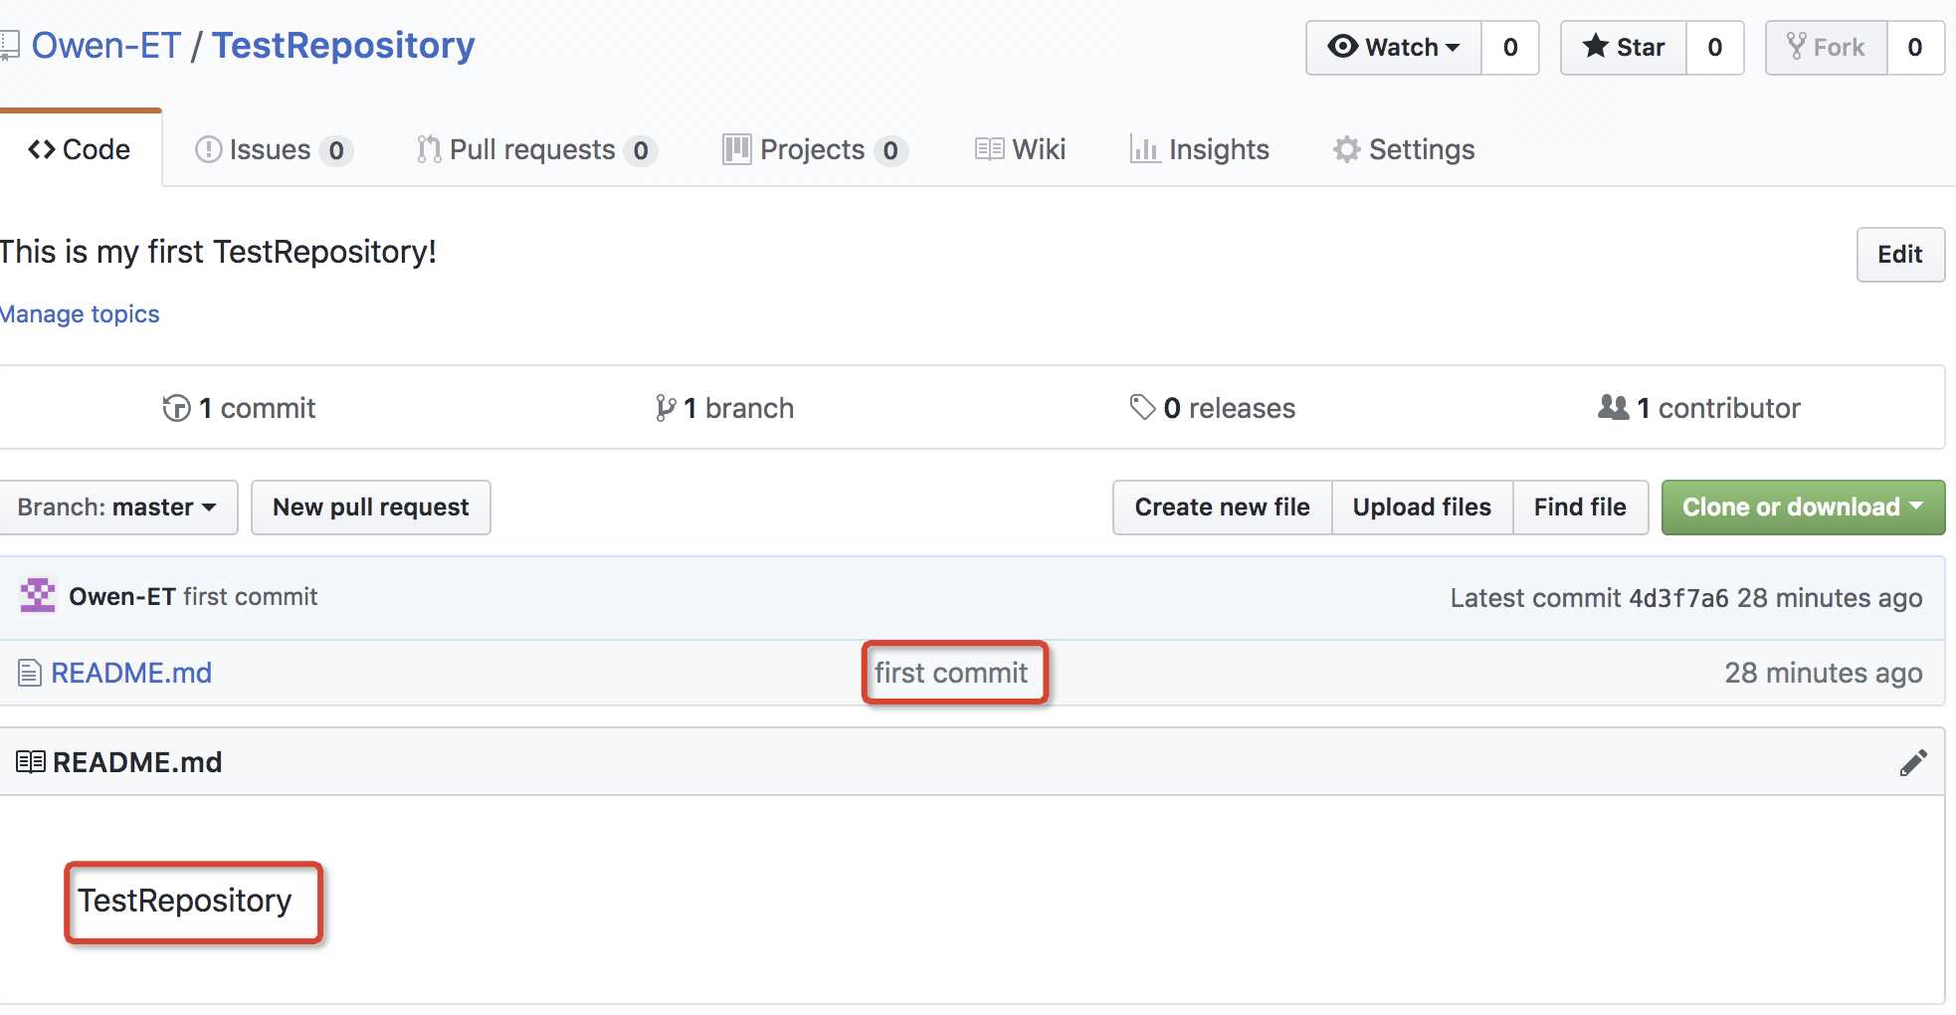Open the first commit message beside Owen-ET
The image size is (1956, 1015).
(251, 597)
